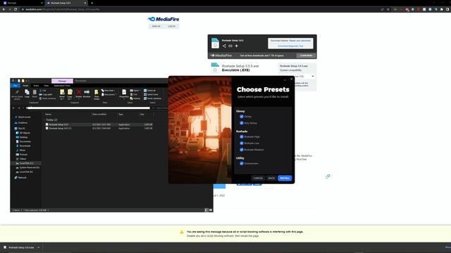
Task: Open new browser tab with plus button
Action: [x=92, y=3]
